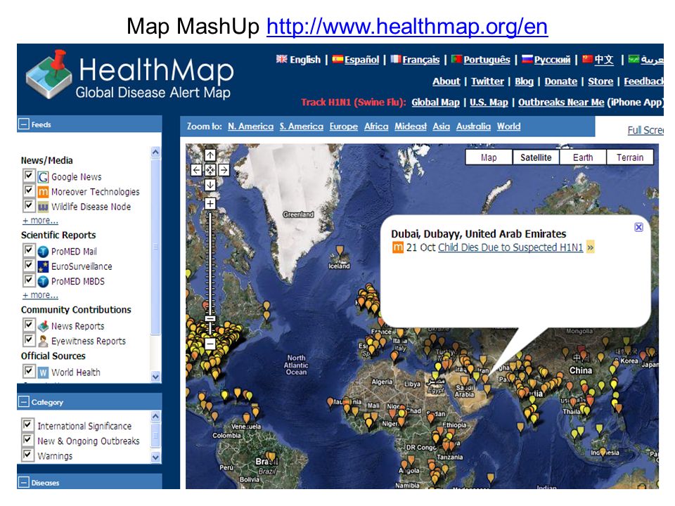Image resolution: width=675 pixels, height=506 pixels.
Task: Click Category list scroll-down arrow
Action: [156, 457]
